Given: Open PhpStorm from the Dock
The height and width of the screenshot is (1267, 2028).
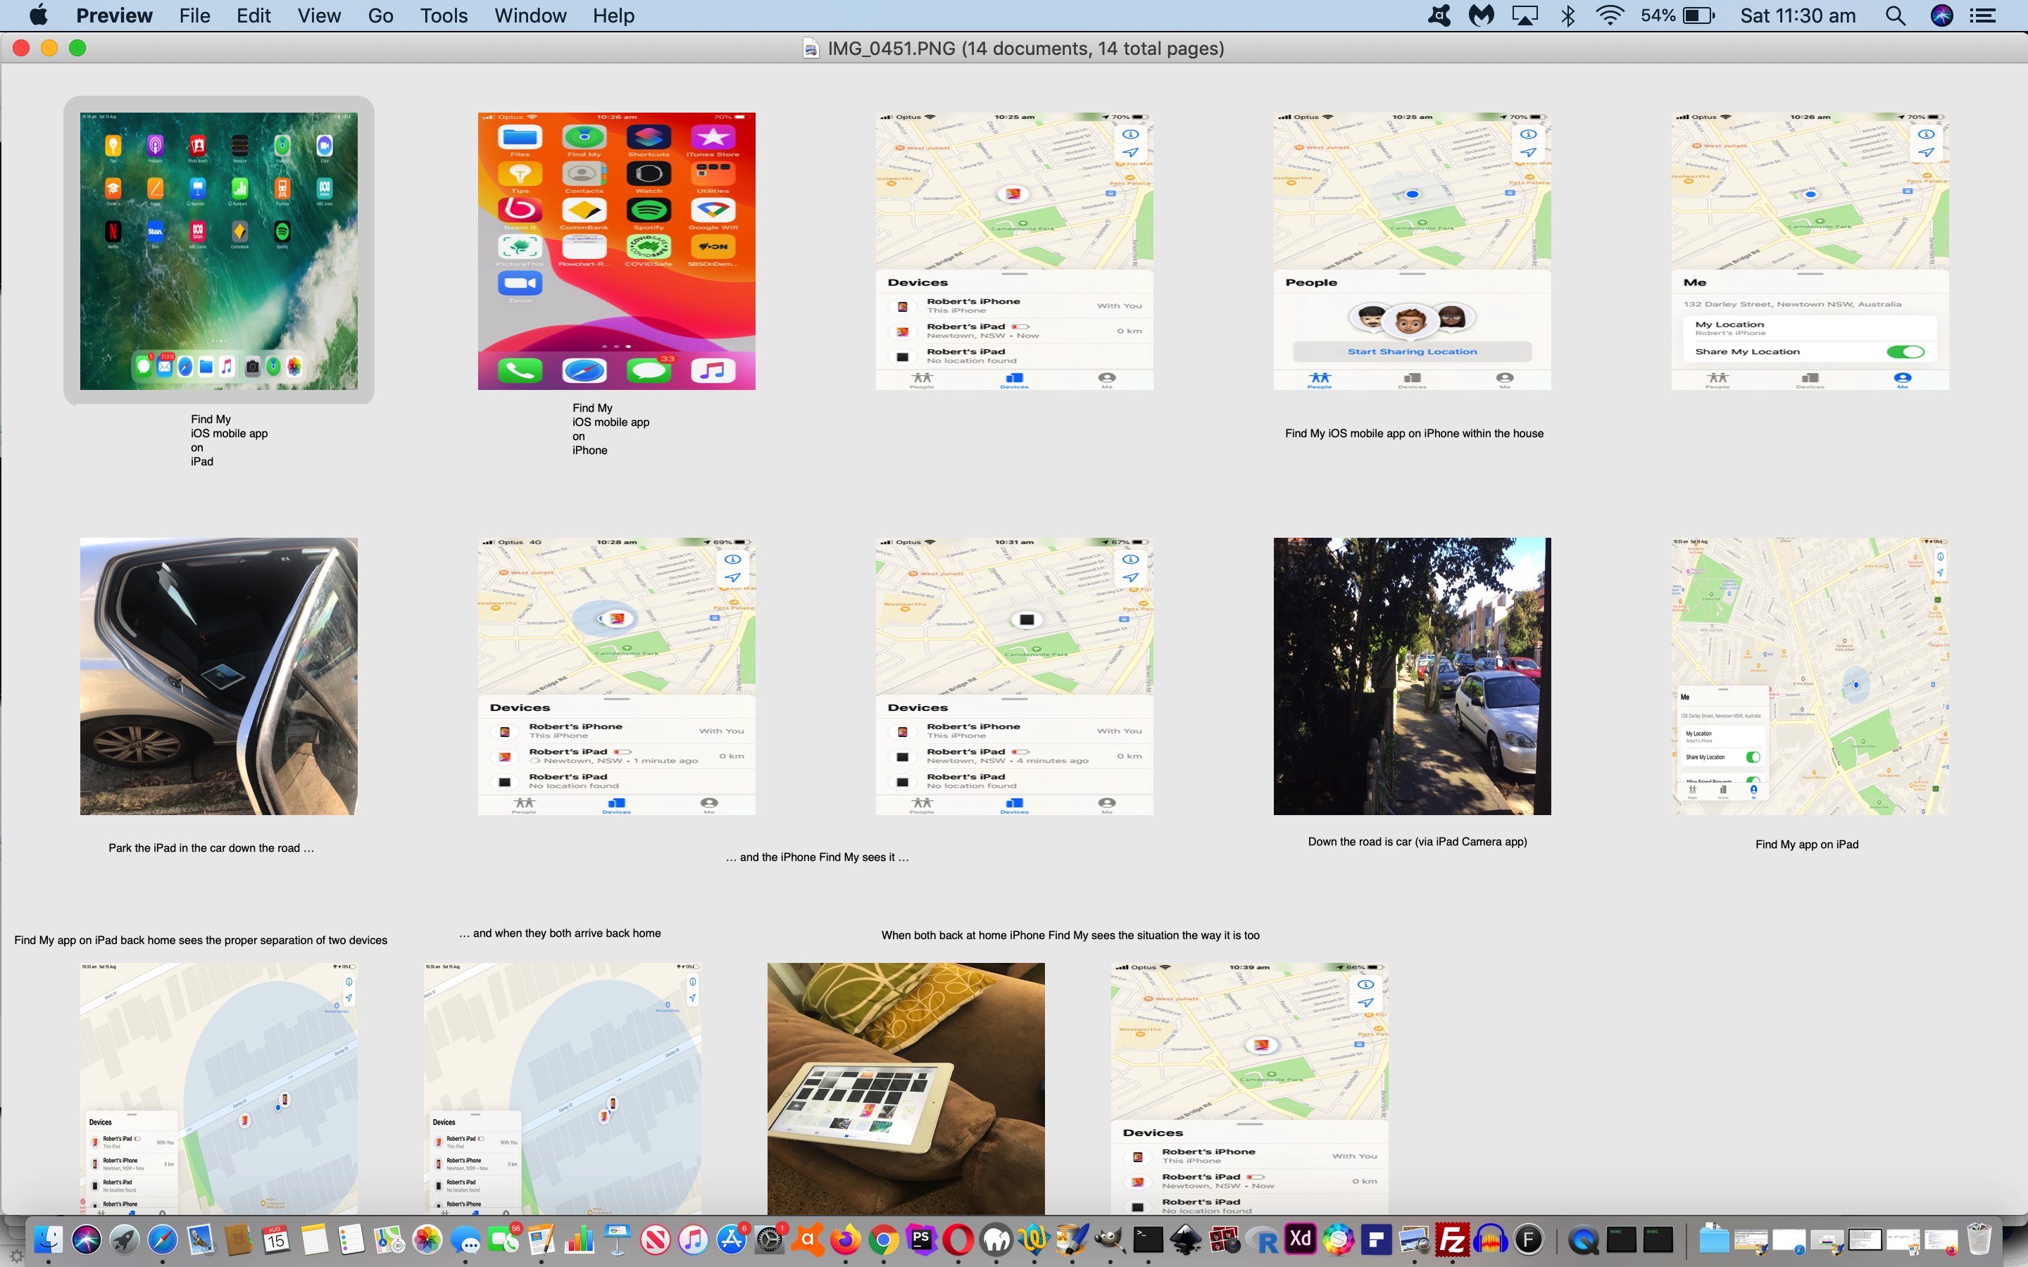Looking at the screenshot, I should [x=921, y=1240].
